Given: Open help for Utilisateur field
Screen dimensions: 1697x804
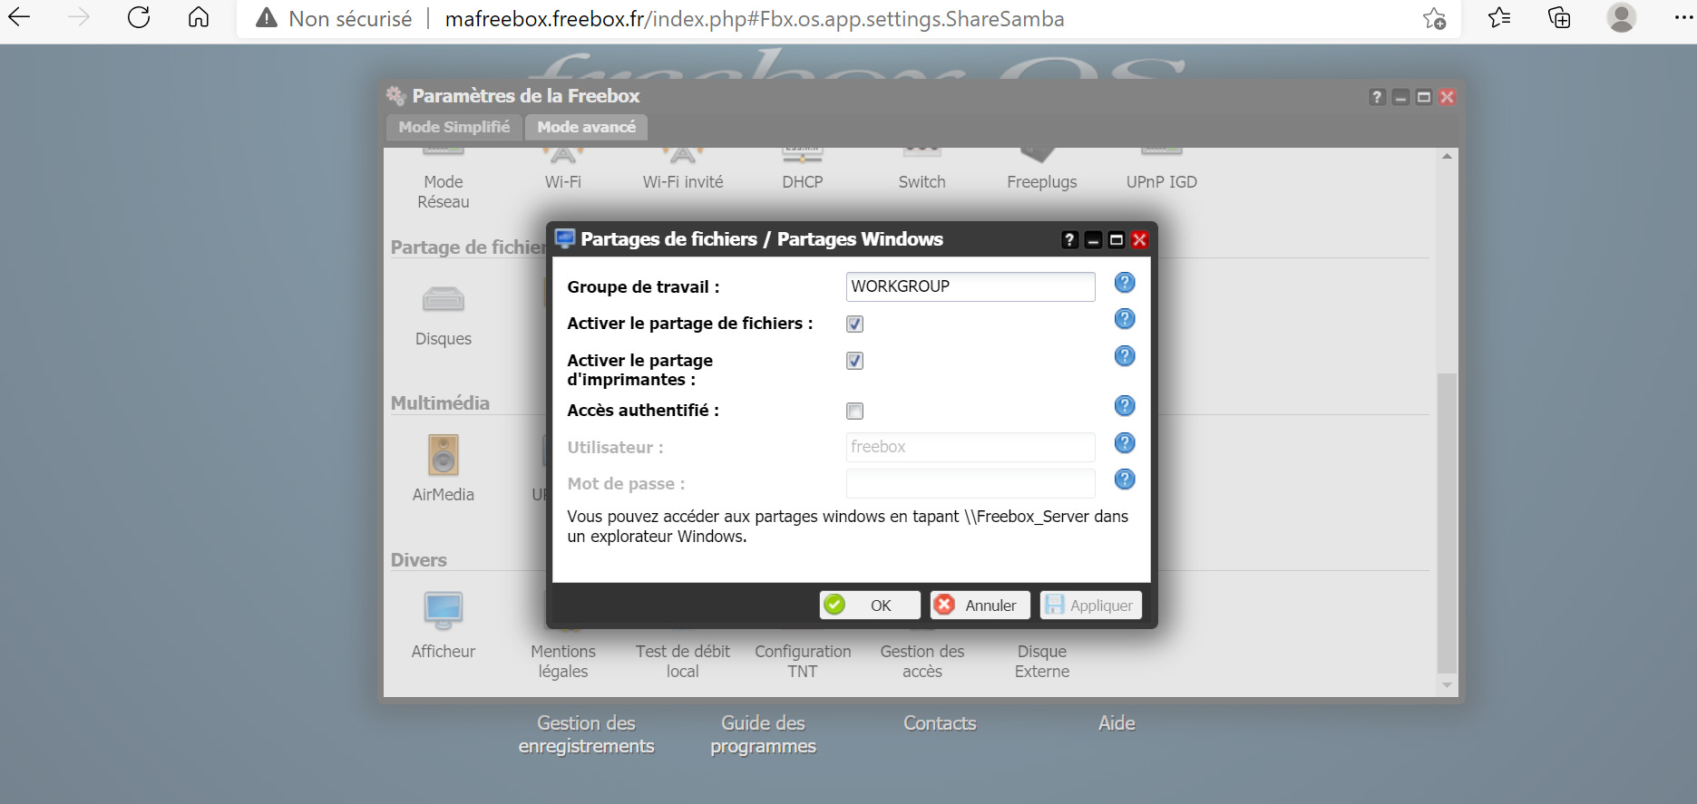Looking at the screenshot, I should click(x=1125, y=443).
